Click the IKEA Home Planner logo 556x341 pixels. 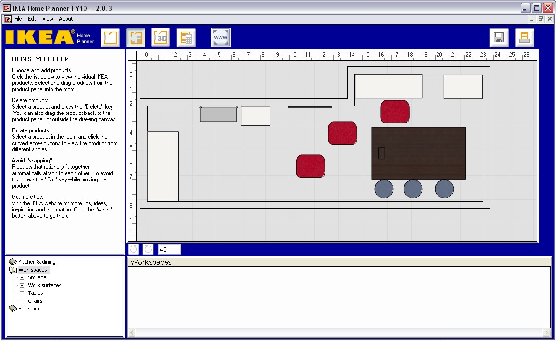50,37
